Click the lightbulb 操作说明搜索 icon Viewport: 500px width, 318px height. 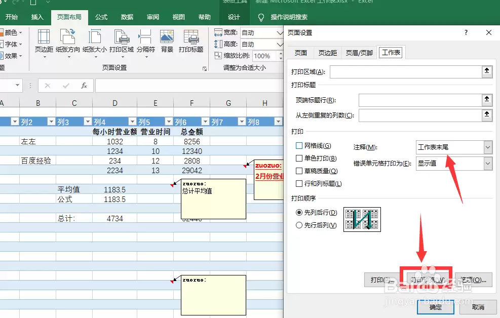pyautogui.click(x=261, y=17)
